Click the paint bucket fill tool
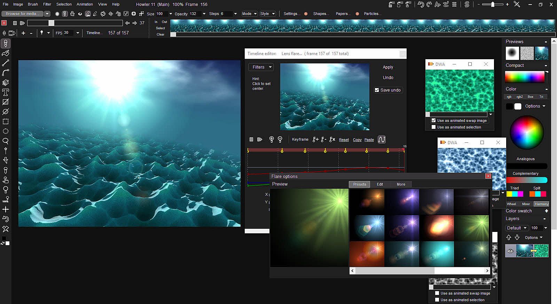The width and height of the screenshot is (557, 304). click(6, 83)
